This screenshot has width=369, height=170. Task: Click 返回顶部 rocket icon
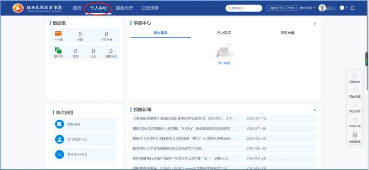click(x=355, y=135)
